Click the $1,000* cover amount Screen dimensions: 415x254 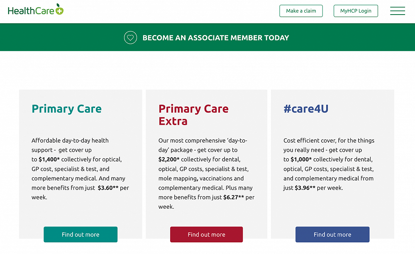pos(301,160)
